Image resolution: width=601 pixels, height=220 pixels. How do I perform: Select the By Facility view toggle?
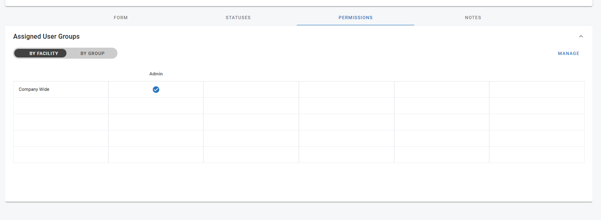pyautogui.click(x=44, y=53)
